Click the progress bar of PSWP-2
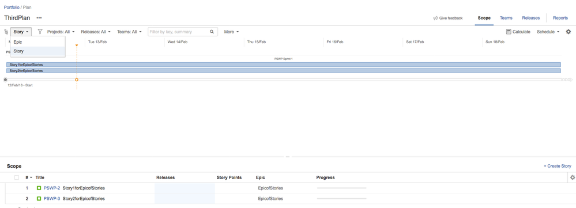 342,188
